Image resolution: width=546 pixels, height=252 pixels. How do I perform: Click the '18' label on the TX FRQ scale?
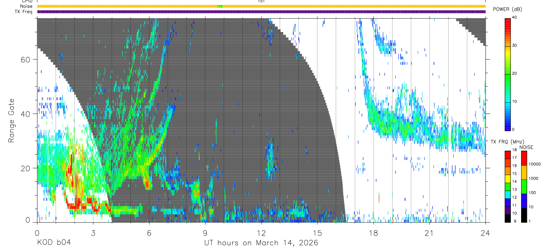pos(515,151)
